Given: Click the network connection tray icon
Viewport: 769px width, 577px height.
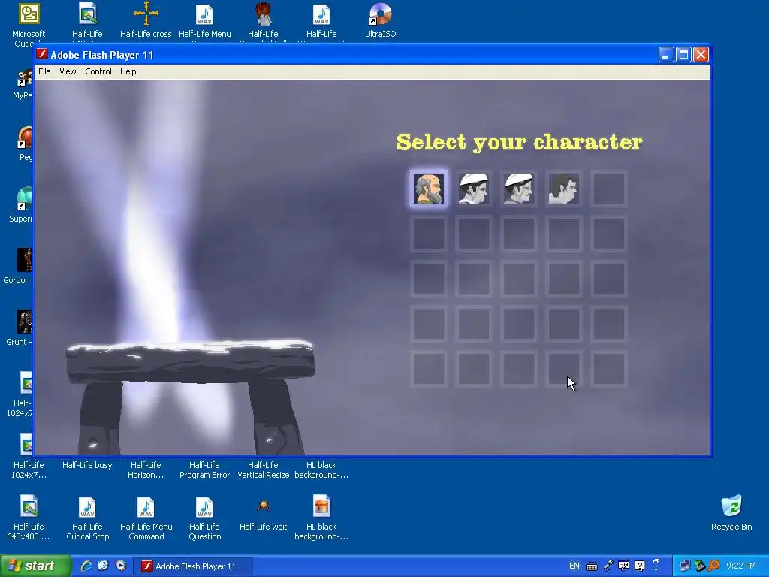Looking at the screenshot, I should 685,566.
